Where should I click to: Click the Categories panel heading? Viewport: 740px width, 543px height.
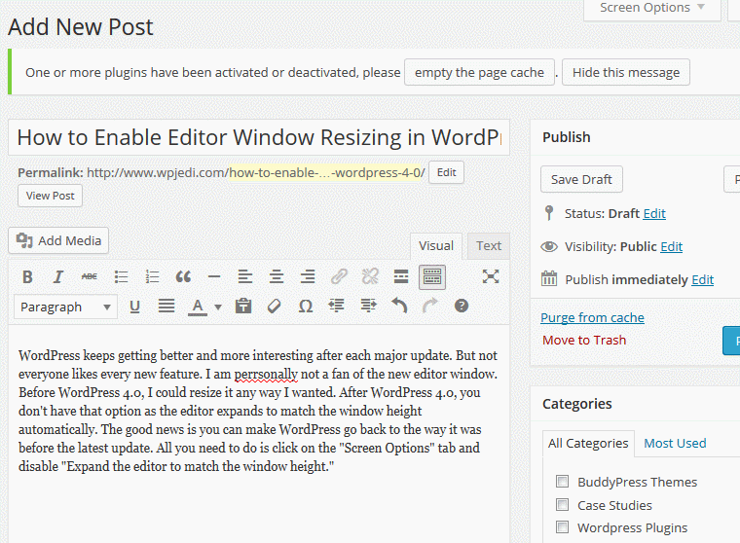pos(576,404)
